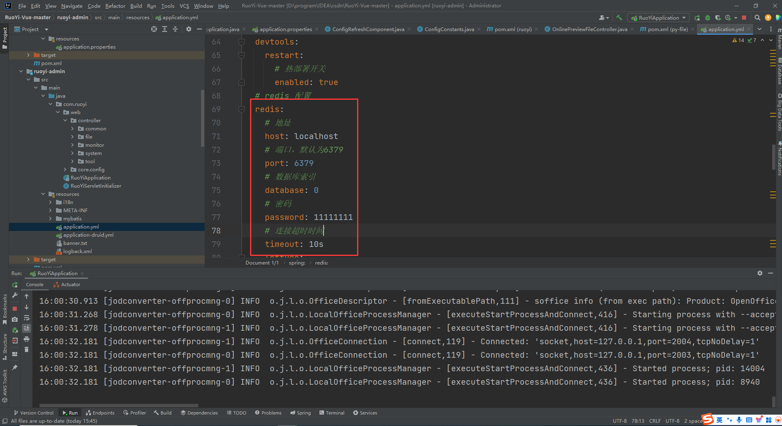782x426 pixels.
Task: Click the red Stop icon in Run panel
Action: [x=15, y=309]
